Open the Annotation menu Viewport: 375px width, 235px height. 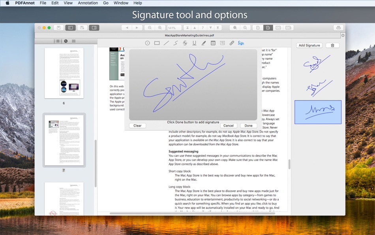88,3
